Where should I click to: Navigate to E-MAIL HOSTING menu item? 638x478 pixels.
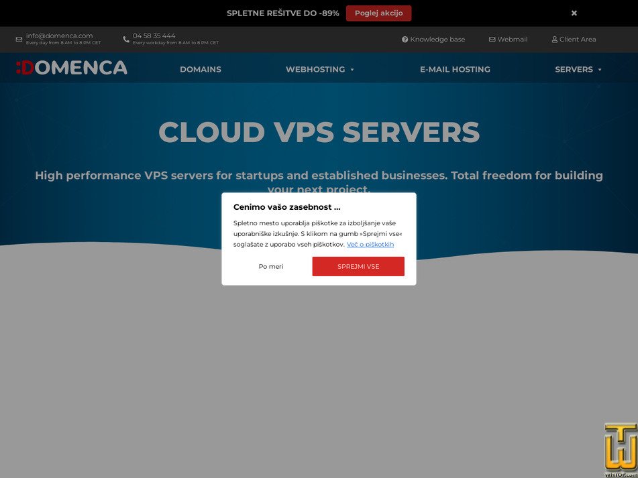[x=455, y=69]
